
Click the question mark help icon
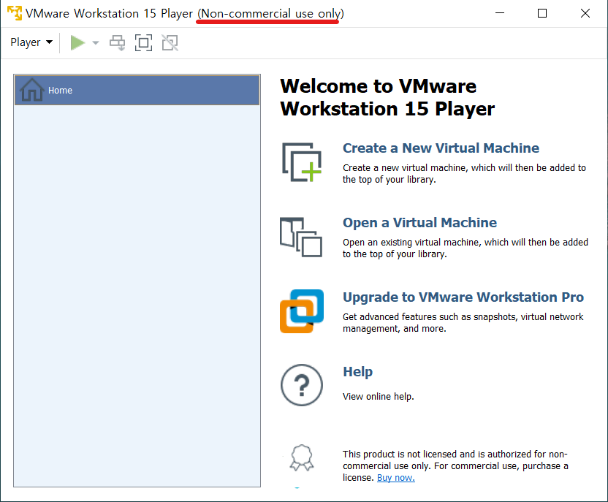click(302, 385)
